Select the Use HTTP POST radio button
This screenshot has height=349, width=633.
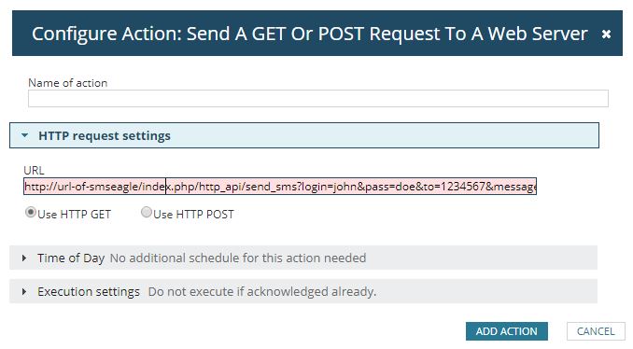(147, 212)
